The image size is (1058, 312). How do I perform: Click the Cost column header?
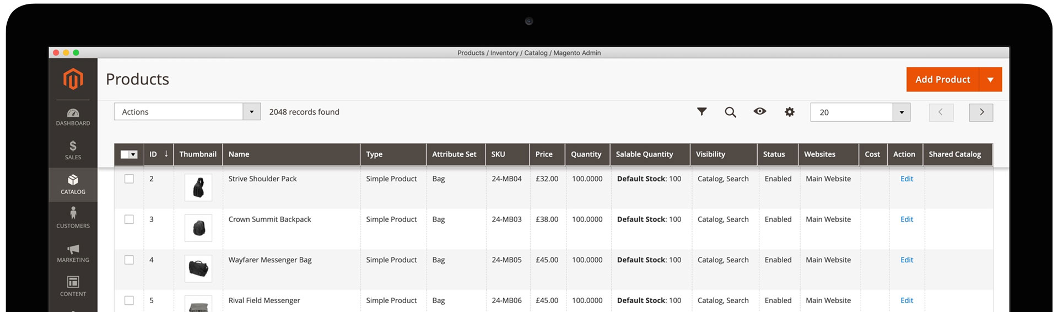click(x=873, y=154)
